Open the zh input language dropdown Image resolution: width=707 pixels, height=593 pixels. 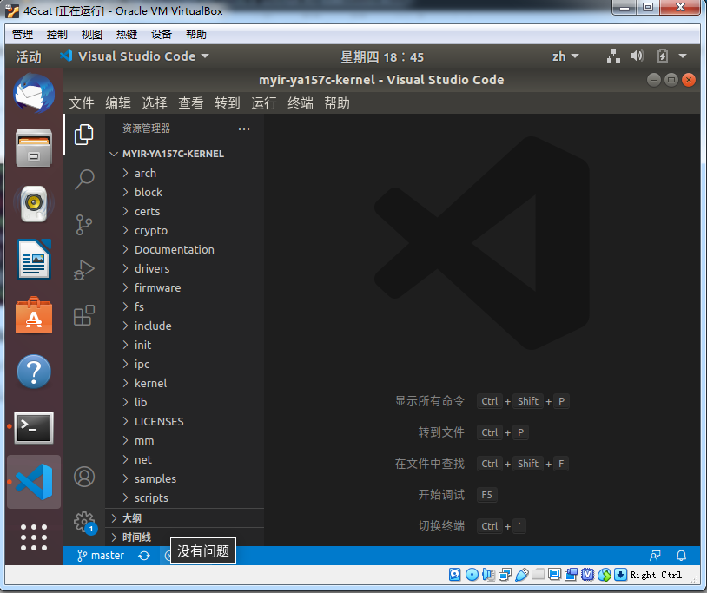tap(565, 56)
